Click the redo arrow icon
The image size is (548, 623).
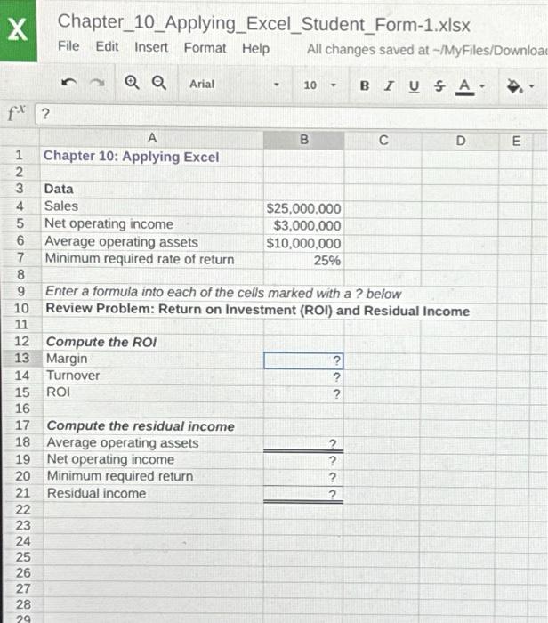coord(96,83)
